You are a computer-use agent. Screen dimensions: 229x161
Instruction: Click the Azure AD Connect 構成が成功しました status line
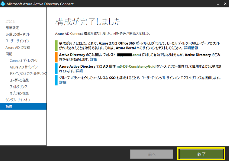point(103,34)
